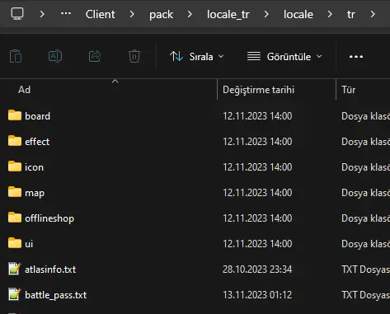
Task: Expand the chevron after Client breadcrumb
Action: 132,14
